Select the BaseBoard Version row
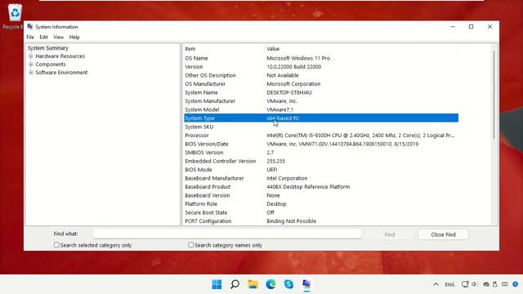Viewport: 523px width, 294px height. pyautogui.click(x=321, y=195)
